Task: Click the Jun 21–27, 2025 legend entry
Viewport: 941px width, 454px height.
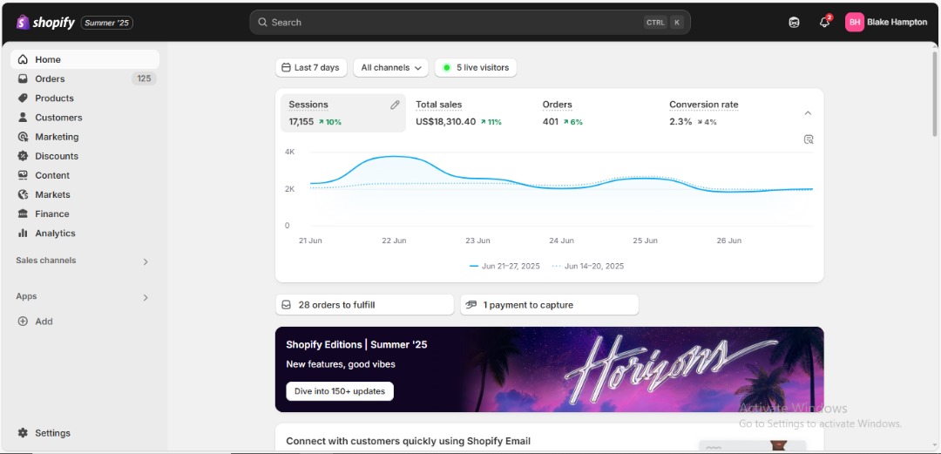Action: click(504, 266)
